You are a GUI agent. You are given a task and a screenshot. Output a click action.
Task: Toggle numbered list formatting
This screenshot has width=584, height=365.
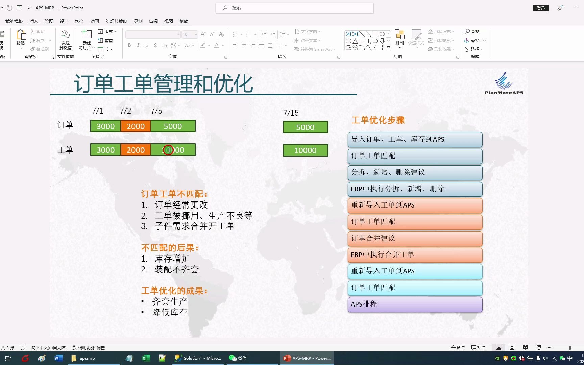point(248,34)
